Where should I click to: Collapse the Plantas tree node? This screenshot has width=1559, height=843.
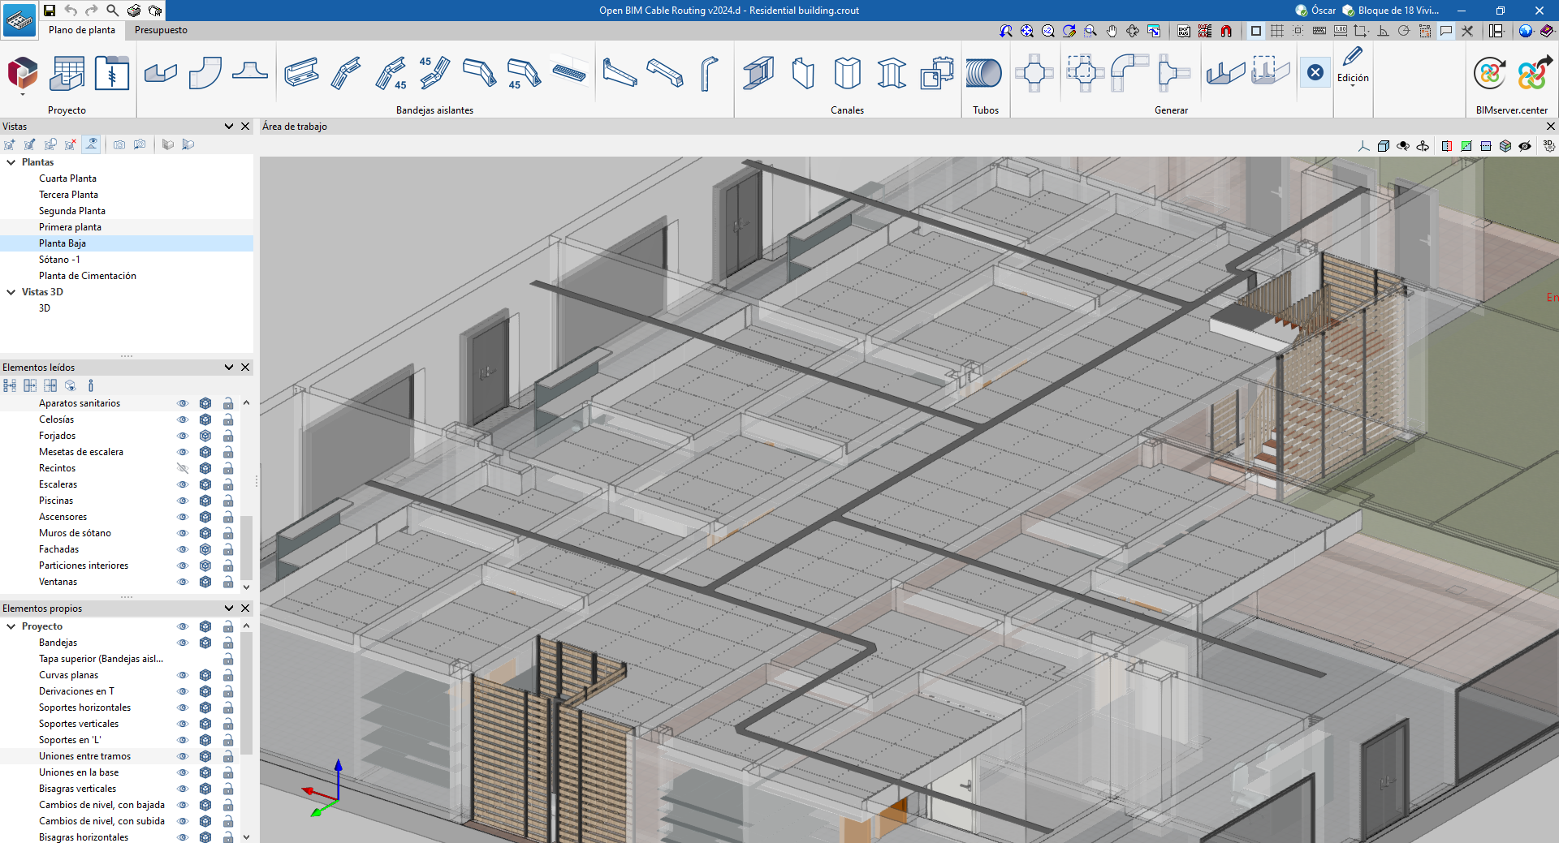pos(11,161)
